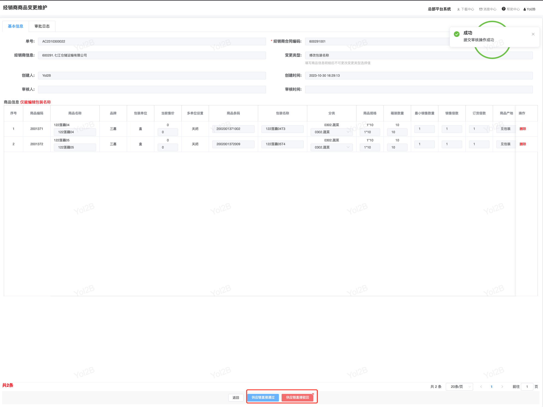
Task: Click the download center icon
Action: [x=458, y=9]
